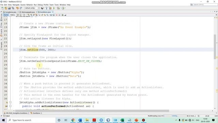Click the Task View taskbar icon
The width and height of the screenshot is (218, 123).
pos(66,120)
